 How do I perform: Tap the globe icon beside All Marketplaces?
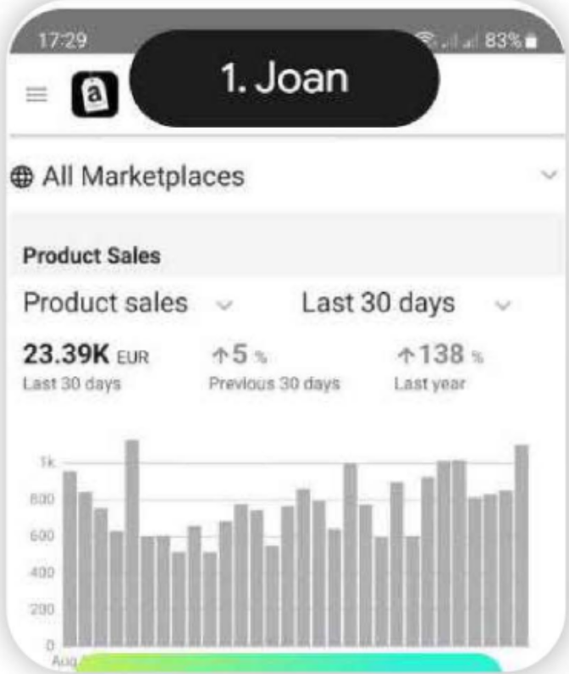(19, 177)
